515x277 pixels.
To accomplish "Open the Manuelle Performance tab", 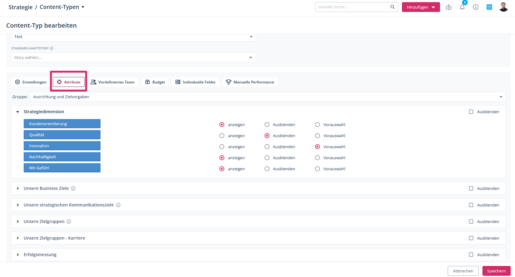I will point(250,82).
